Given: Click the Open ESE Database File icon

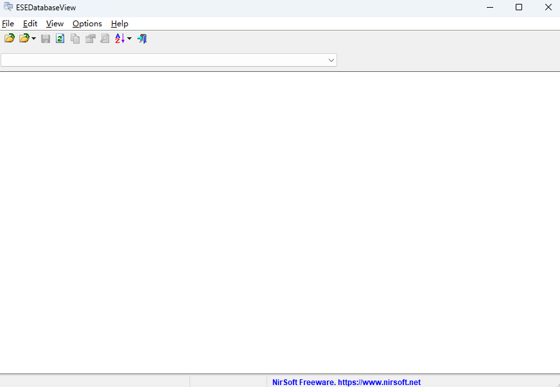Looking at the screenshot, I should [x=9, y=39].
